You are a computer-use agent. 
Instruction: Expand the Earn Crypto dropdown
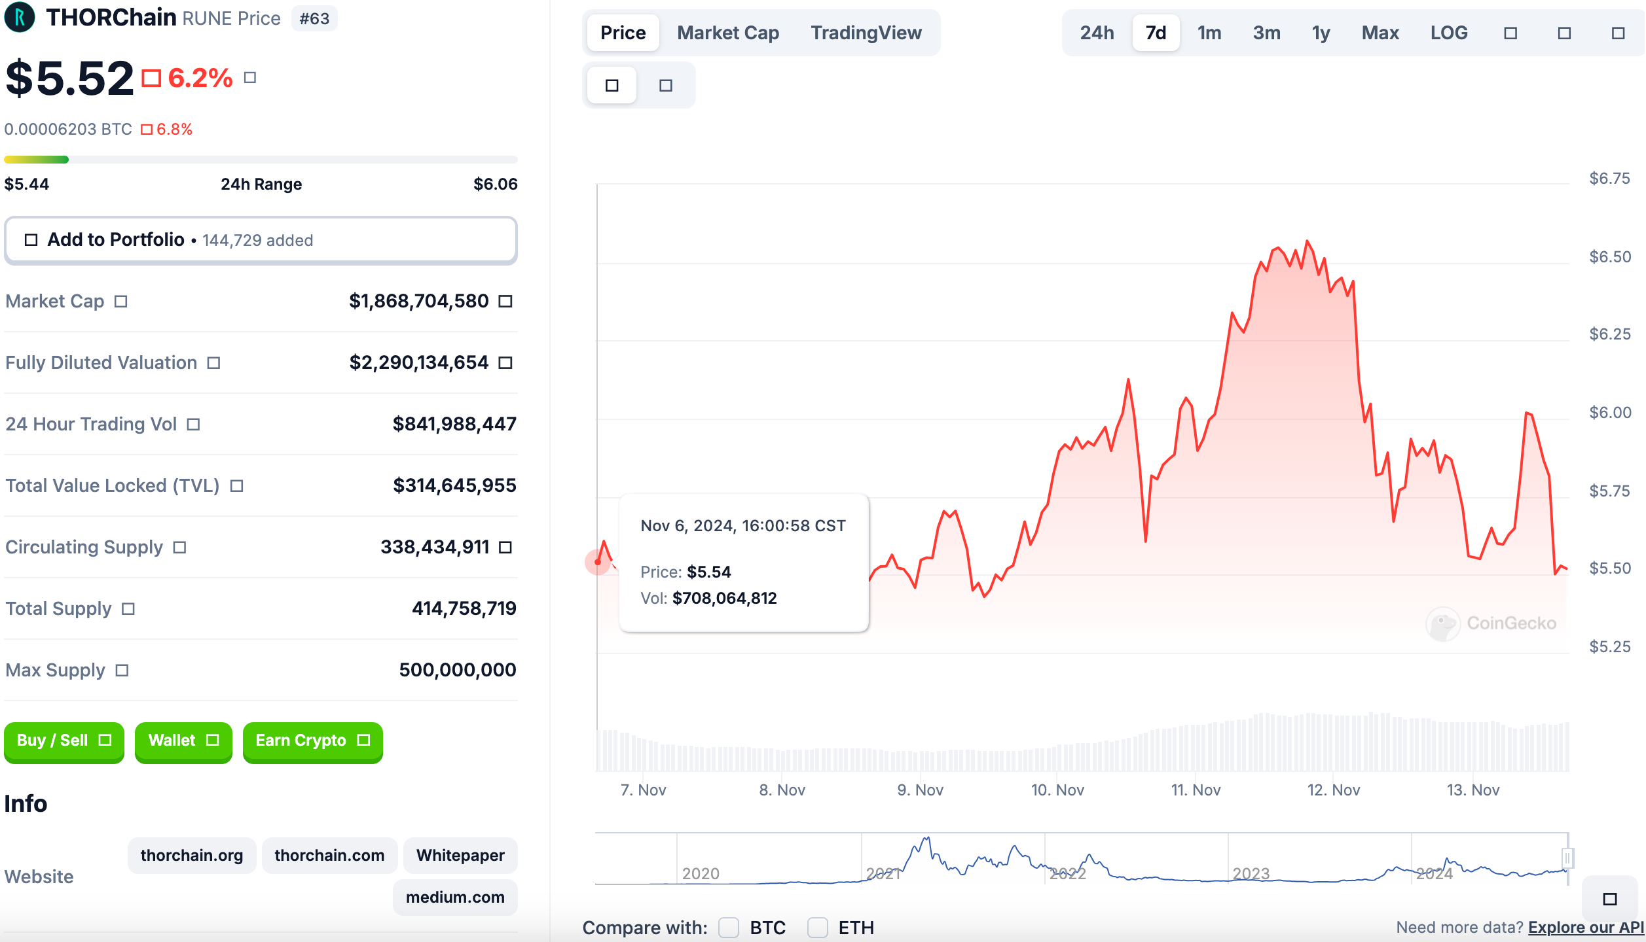[x=312, y=741]
